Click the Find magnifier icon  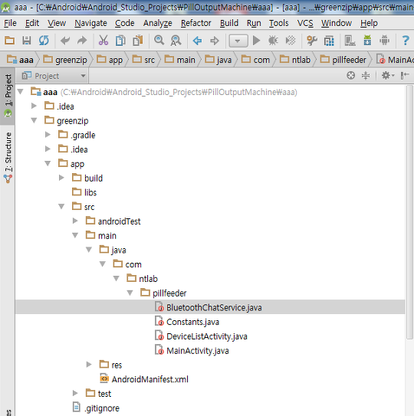pos(159,41)
